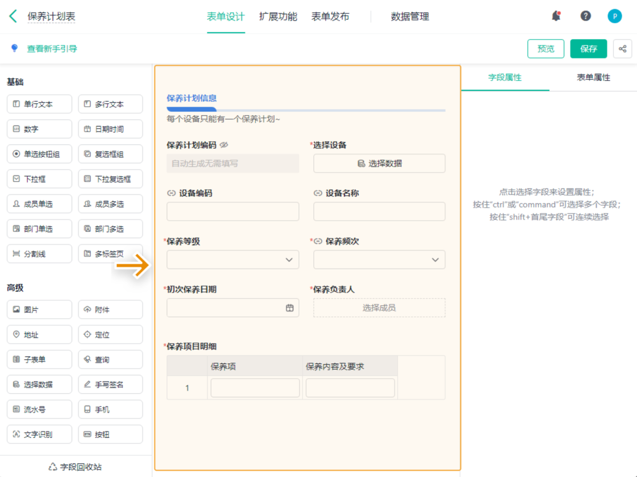Switch to the 表单属性 tab
637x477 pixels.
(593, 77)
